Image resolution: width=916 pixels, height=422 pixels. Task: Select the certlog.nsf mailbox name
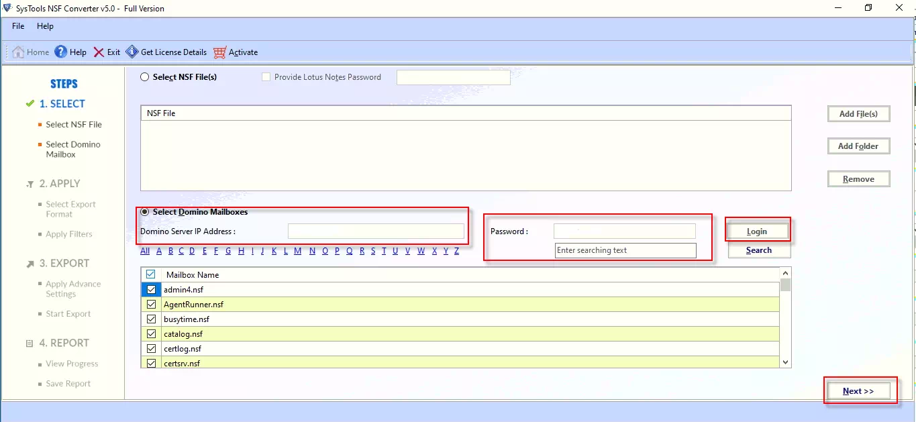point(183,349)
